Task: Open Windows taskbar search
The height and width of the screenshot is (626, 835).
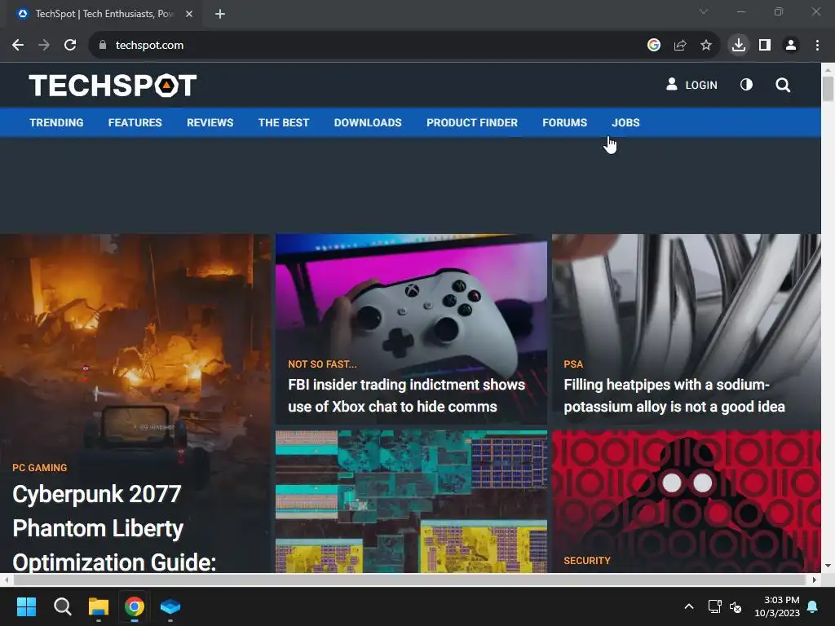Action: (x=62, y=606)
